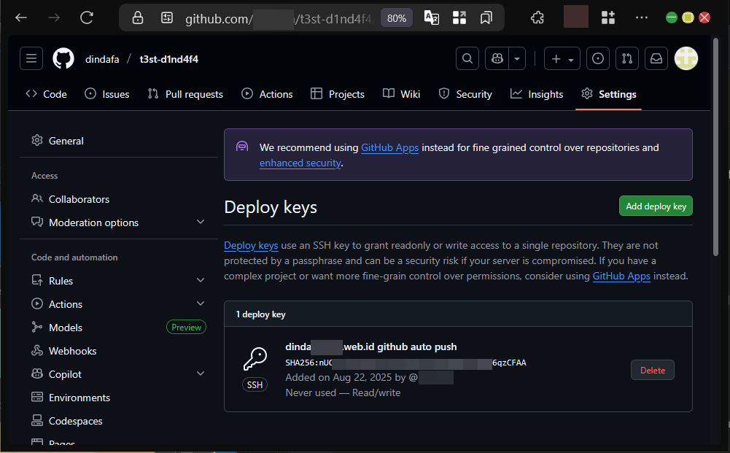
Task: Click the browser extensions puzzle icon
Action: click(x=537, y=18)
